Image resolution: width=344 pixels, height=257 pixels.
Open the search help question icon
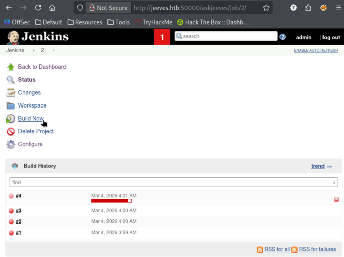click(283, 37)
